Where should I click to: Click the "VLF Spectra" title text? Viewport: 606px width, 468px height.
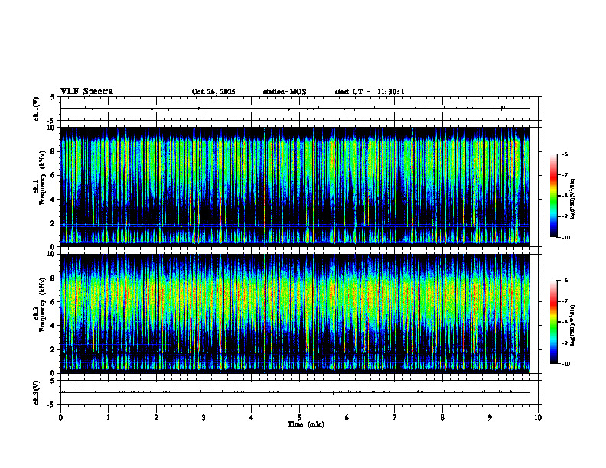click(x=86, y=92)
